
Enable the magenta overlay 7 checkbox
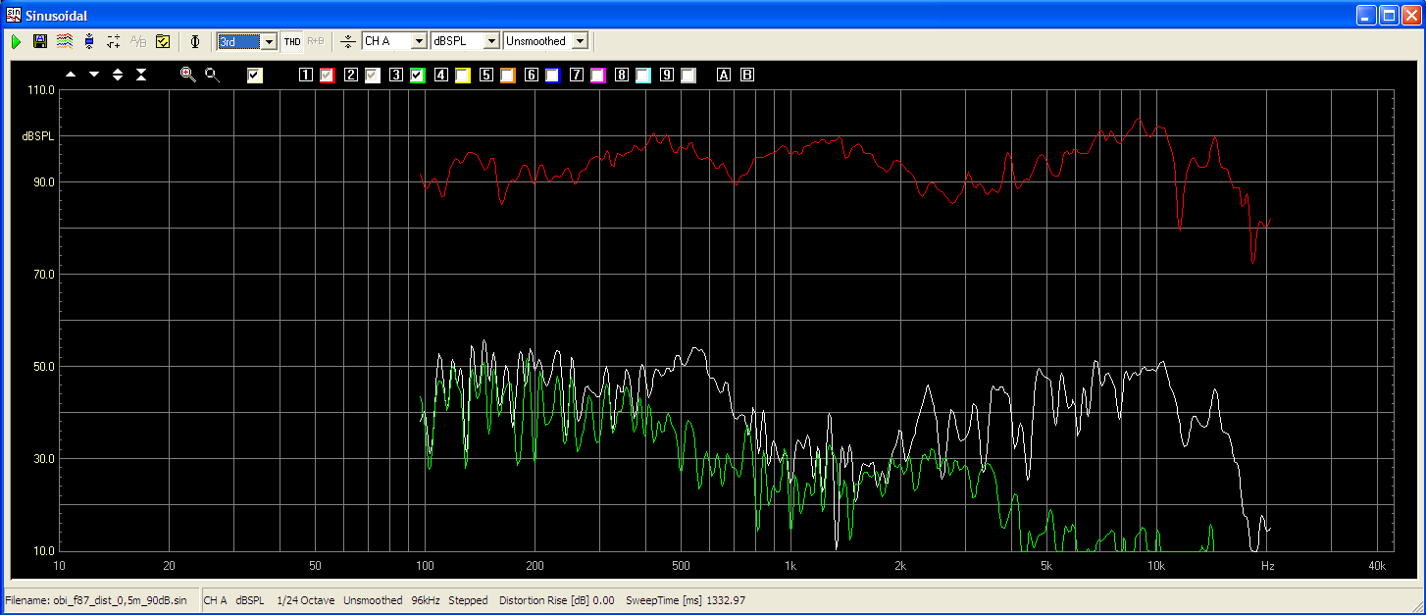point(598,76)
